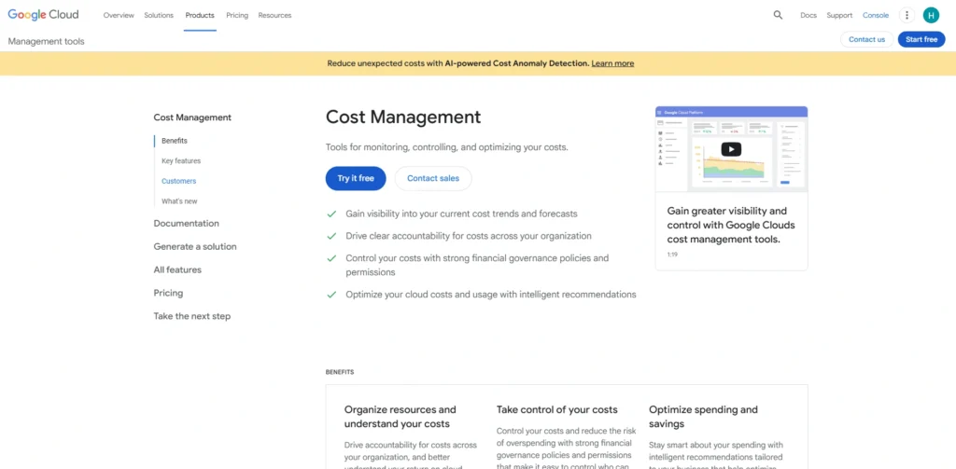
Task: Open the search magnifier icon
Action: [778, 15]
